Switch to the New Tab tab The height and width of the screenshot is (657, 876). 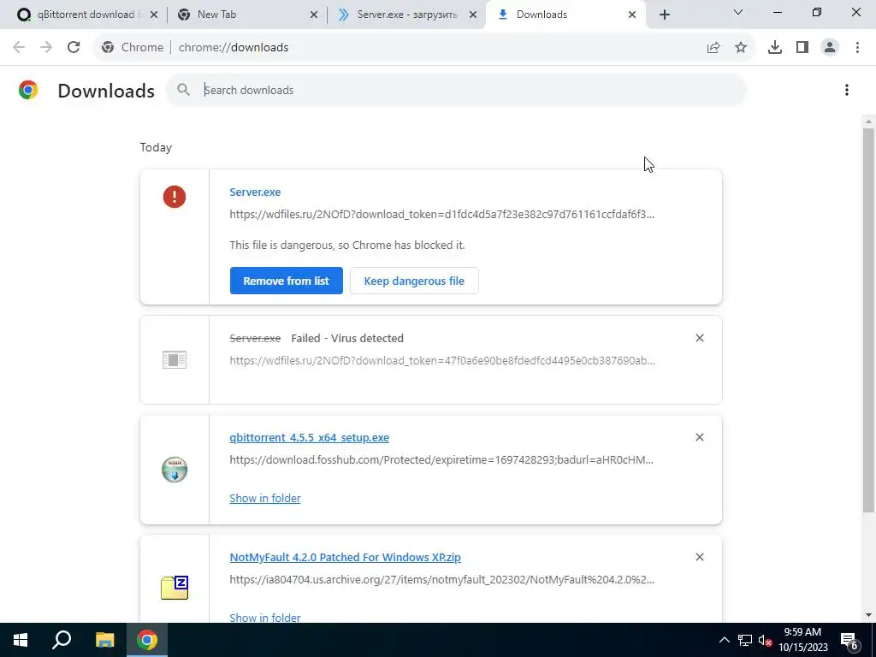[x=246, y=15]
